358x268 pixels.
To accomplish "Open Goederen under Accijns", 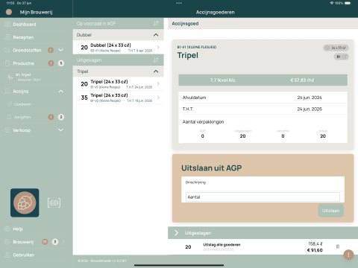I will 22,104.
